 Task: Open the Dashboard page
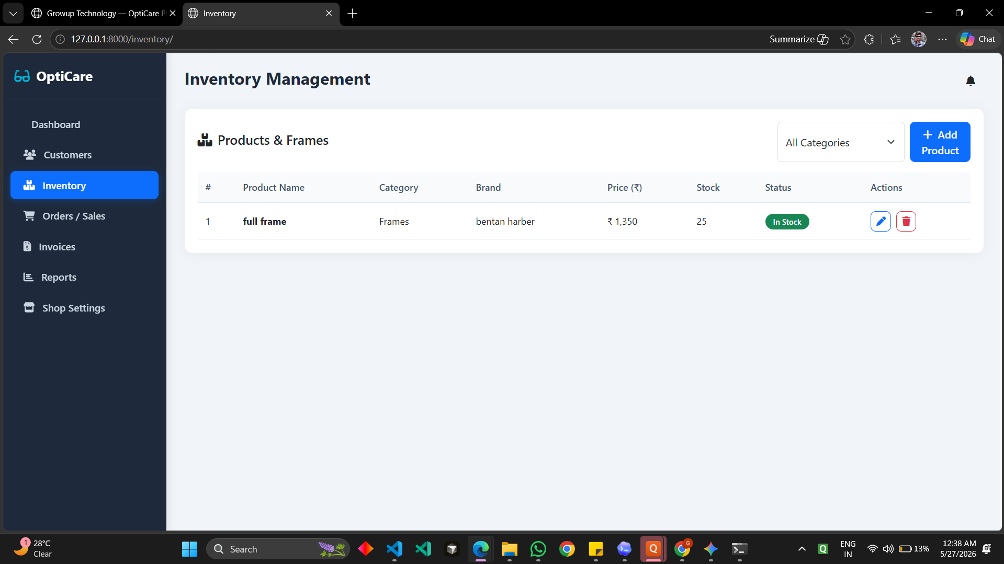(55, 124)
